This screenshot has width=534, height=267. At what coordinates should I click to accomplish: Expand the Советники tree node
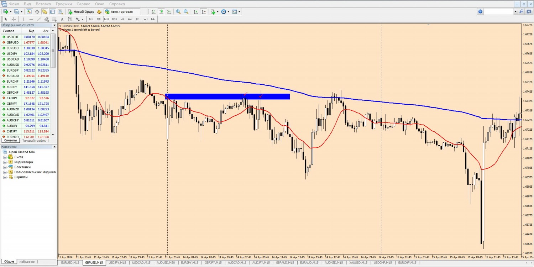coord(5,167)
